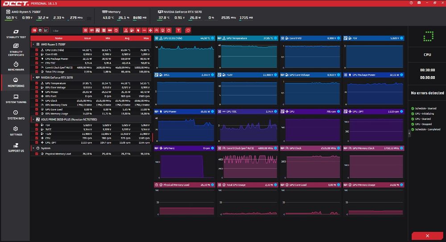The width and height of the screenshot is (446, 242).
Task: Sort table by Name column header
Action: click(x=58, y=38)
